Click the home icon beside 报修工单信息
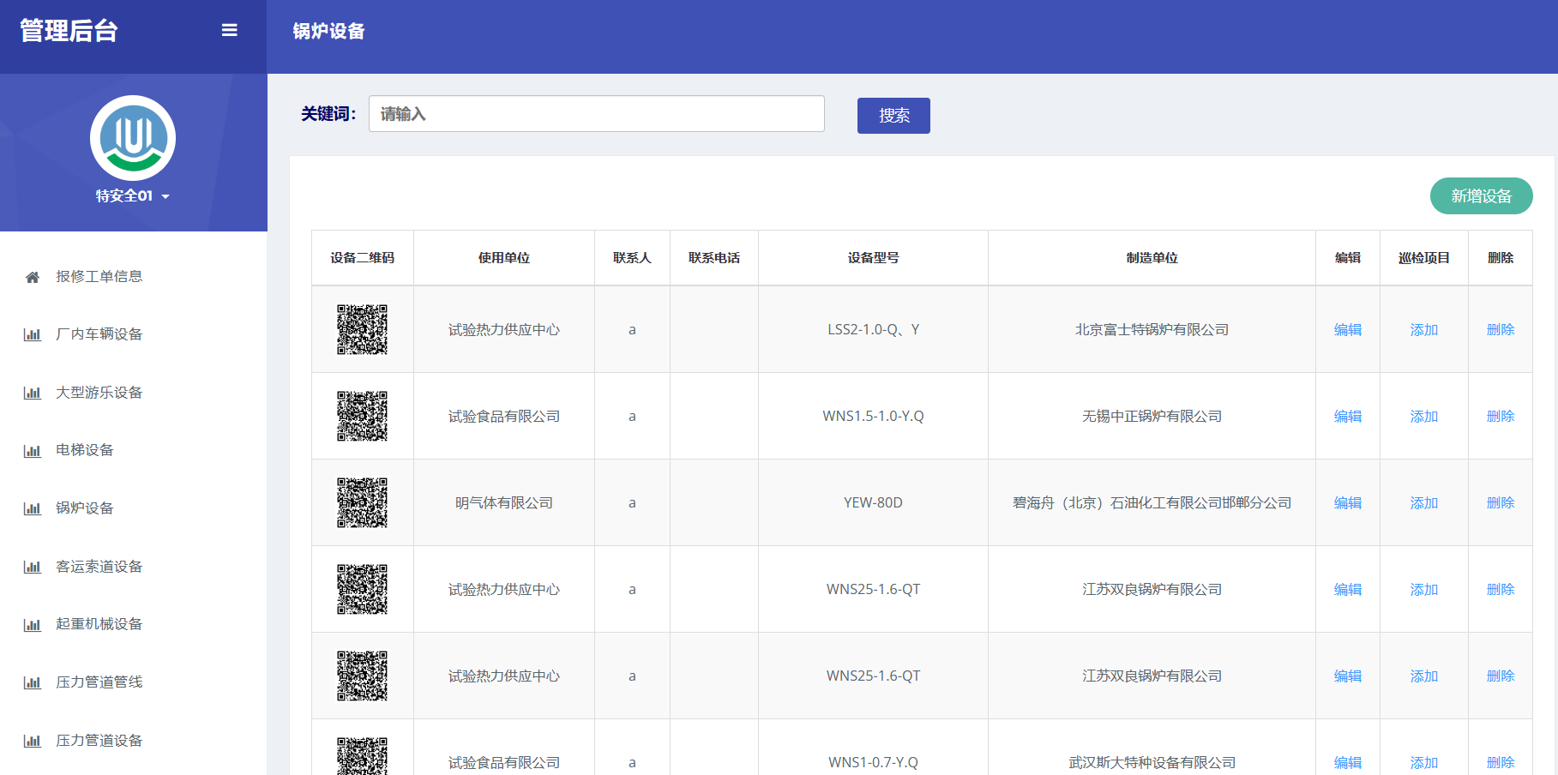 [33, 277]
